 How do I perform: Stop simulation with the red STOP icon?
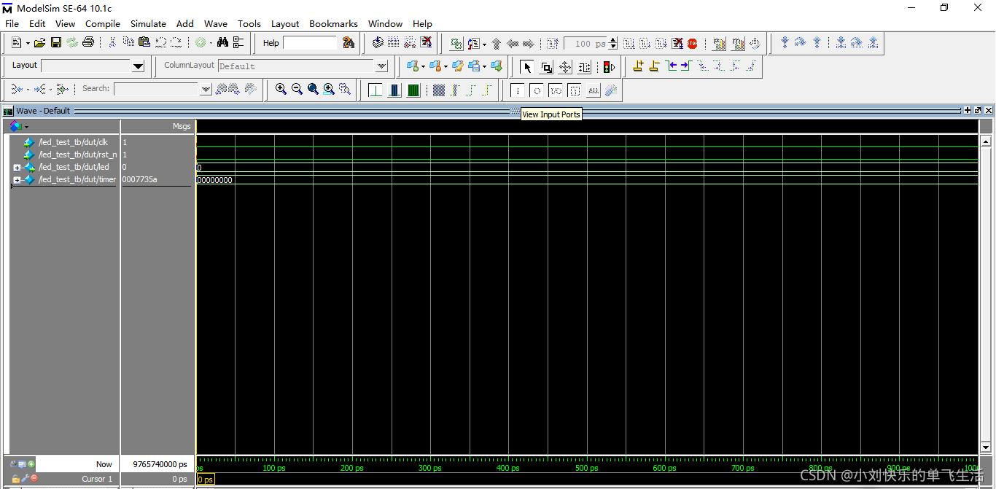point(692,44)
